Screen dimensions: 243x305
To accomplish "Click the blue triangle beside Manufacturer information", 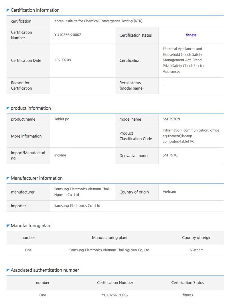I will click(x=8, y=178).
